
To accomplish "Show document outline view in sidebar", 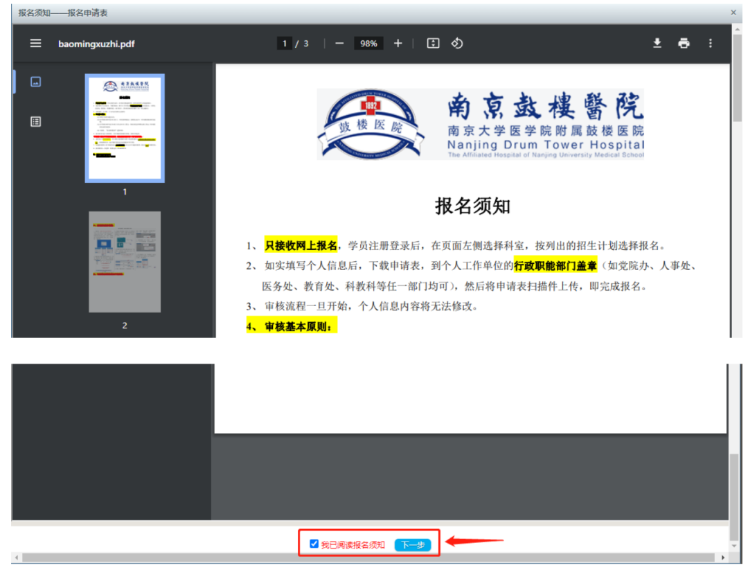I will (x=36, y=122).
